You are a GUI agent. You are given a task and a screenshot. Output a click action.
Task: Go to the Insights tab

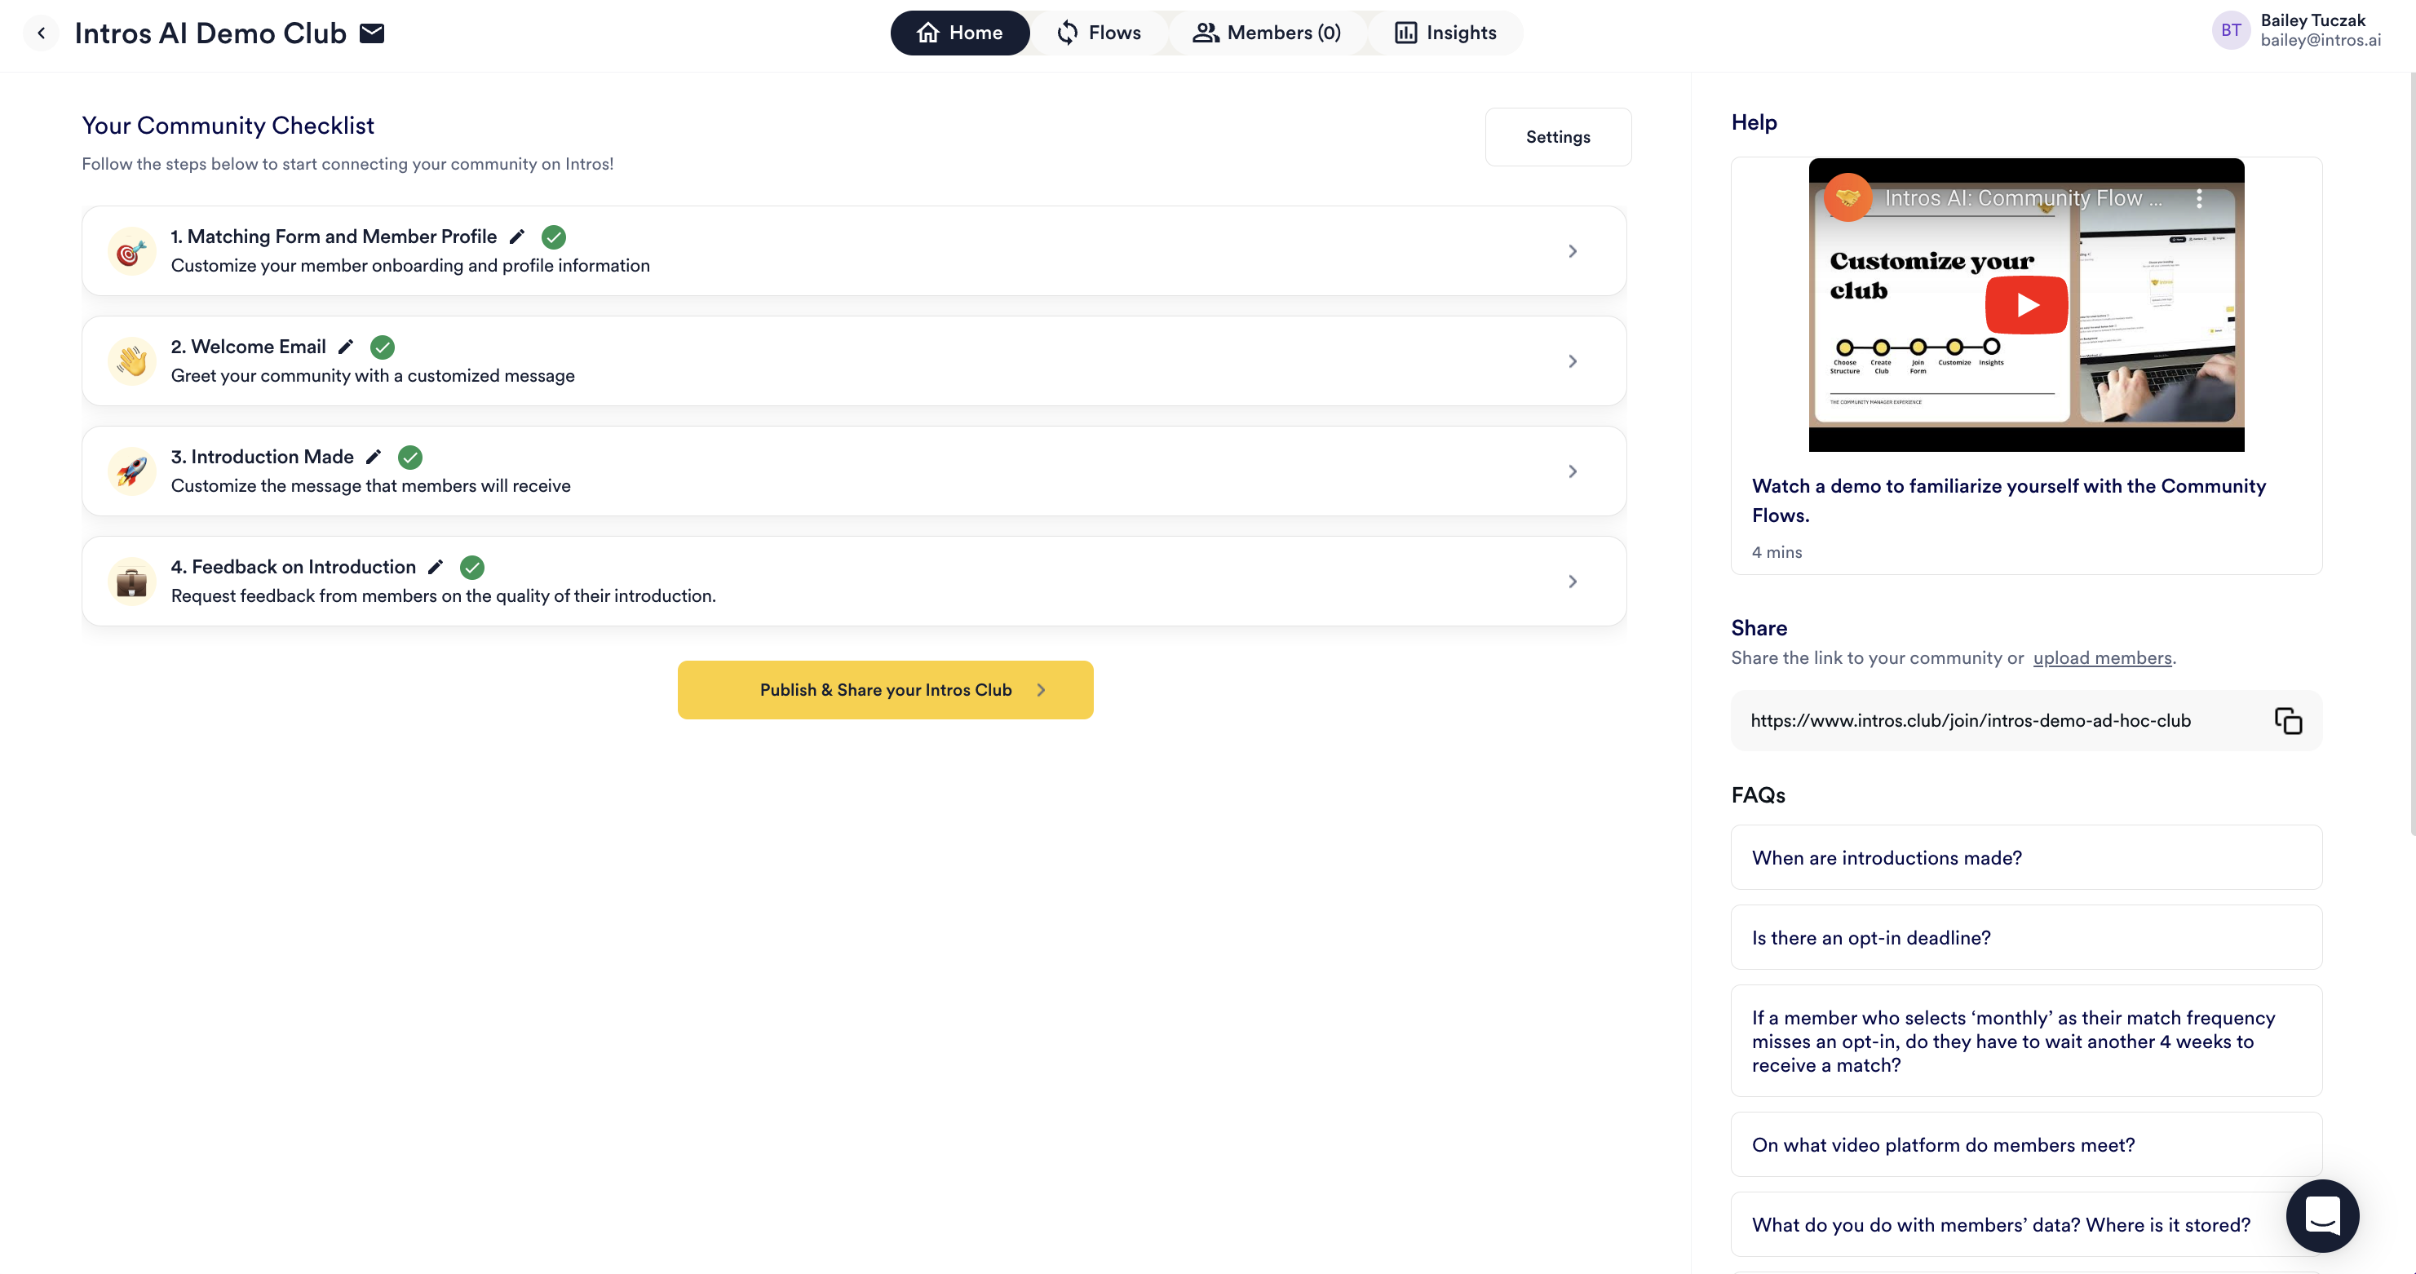1445,33
